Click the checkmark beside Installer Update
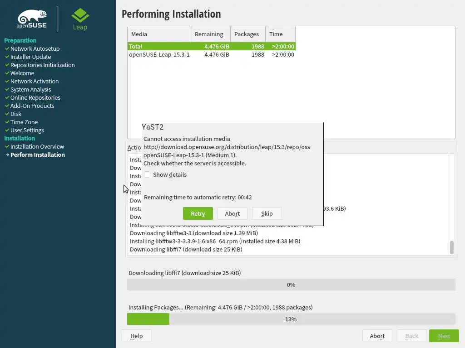Image resolution: width=465 pixels, height=348 pixels. [x=7, y=57]
